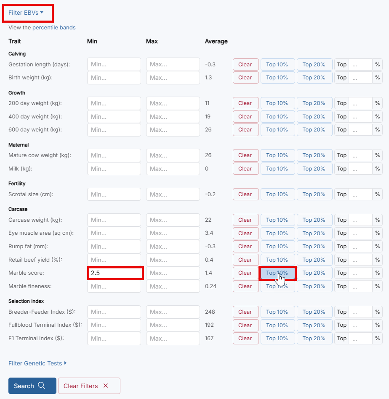Clear the F1 Terminal Index filter

tap(245, 338)
